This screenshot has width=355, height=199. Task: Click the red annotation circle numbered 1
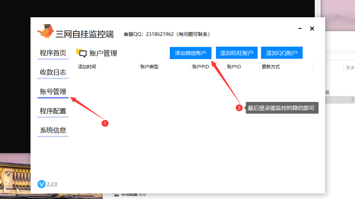pos(105,123)
